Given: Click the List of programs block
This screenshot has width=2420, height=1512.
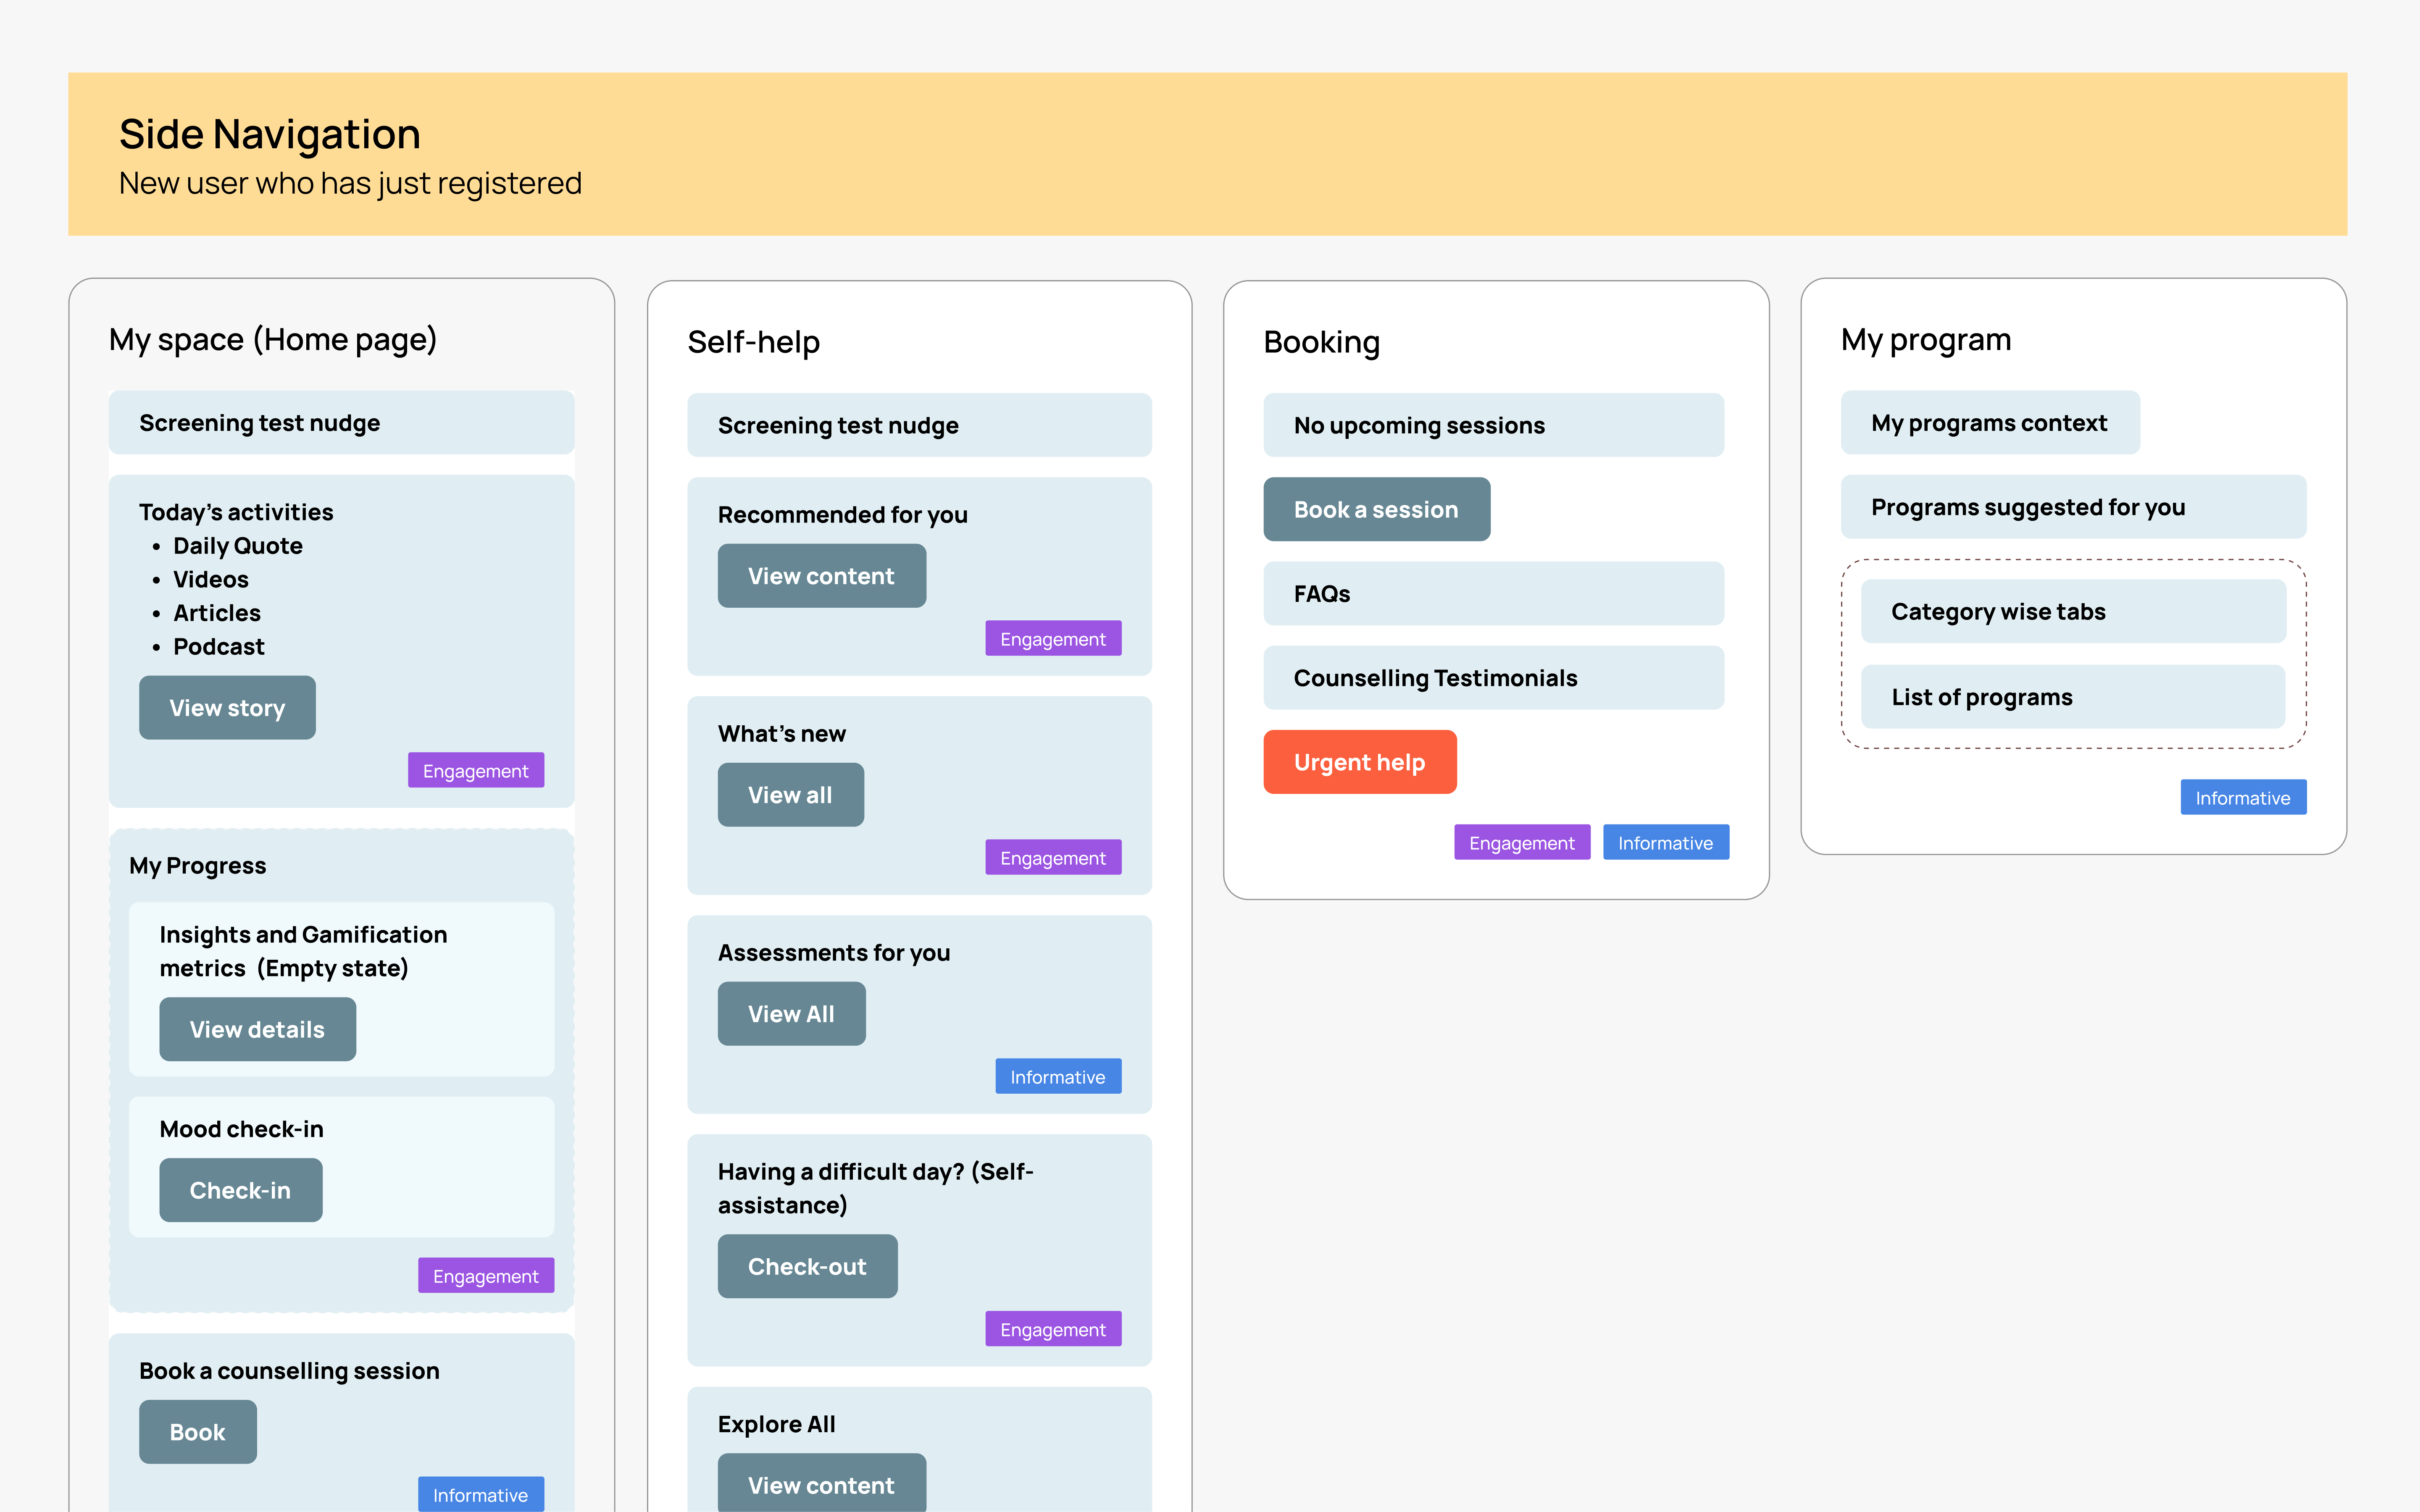Looking at the screenshot, I should point(2072,697).
